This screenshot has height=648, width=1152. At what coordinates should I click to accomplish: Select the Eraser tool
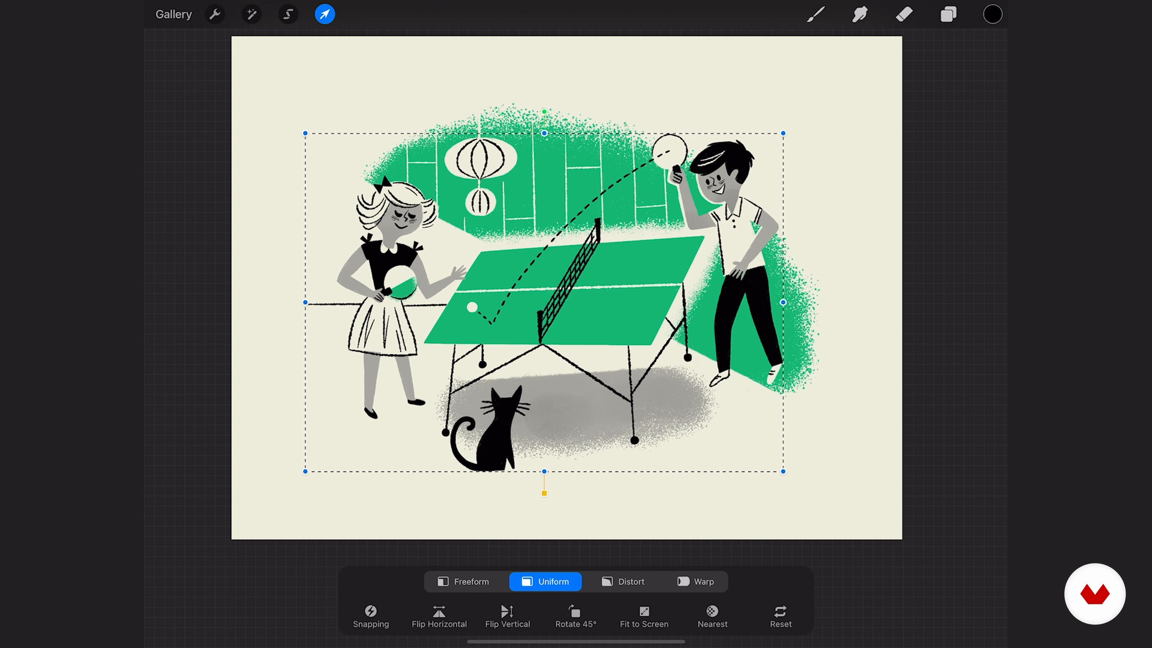[x=904, y=14]
